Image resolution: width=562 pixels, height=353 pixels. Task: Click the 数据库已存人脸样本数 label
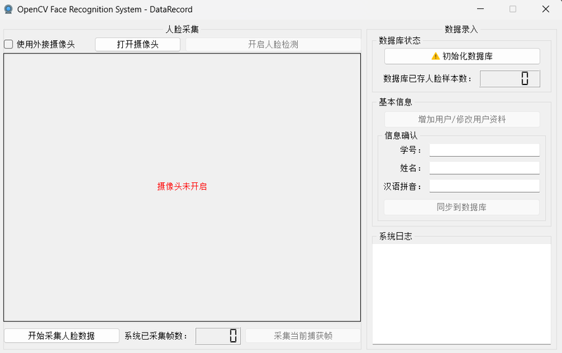tap(428, 79)
